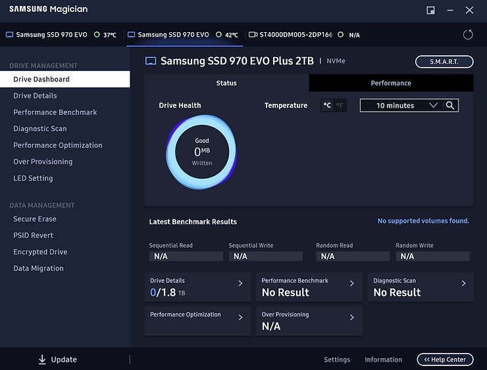Open the Help Center button
The height and width of the screenshot is (370, 487).
click(445, 359)
